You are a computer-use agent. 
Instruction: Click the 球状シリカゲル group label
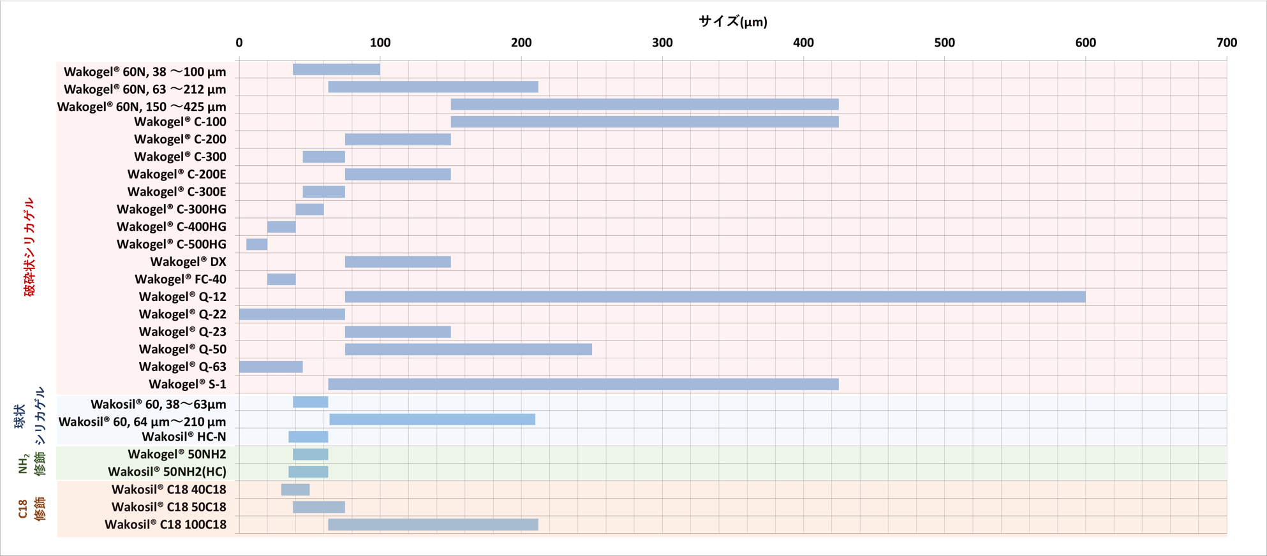(x=29, y=416)
